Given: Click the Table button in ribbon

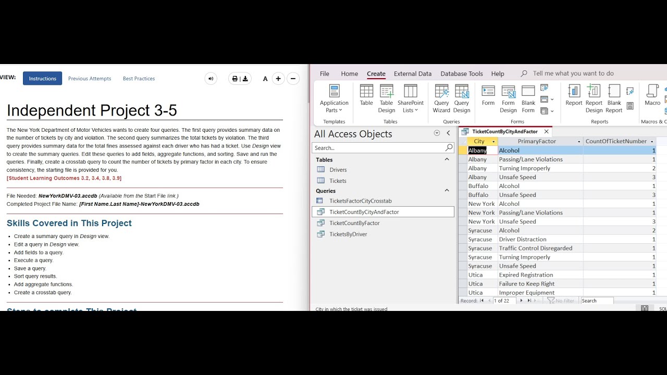Looking at the screenshot, I should [366, 95].
